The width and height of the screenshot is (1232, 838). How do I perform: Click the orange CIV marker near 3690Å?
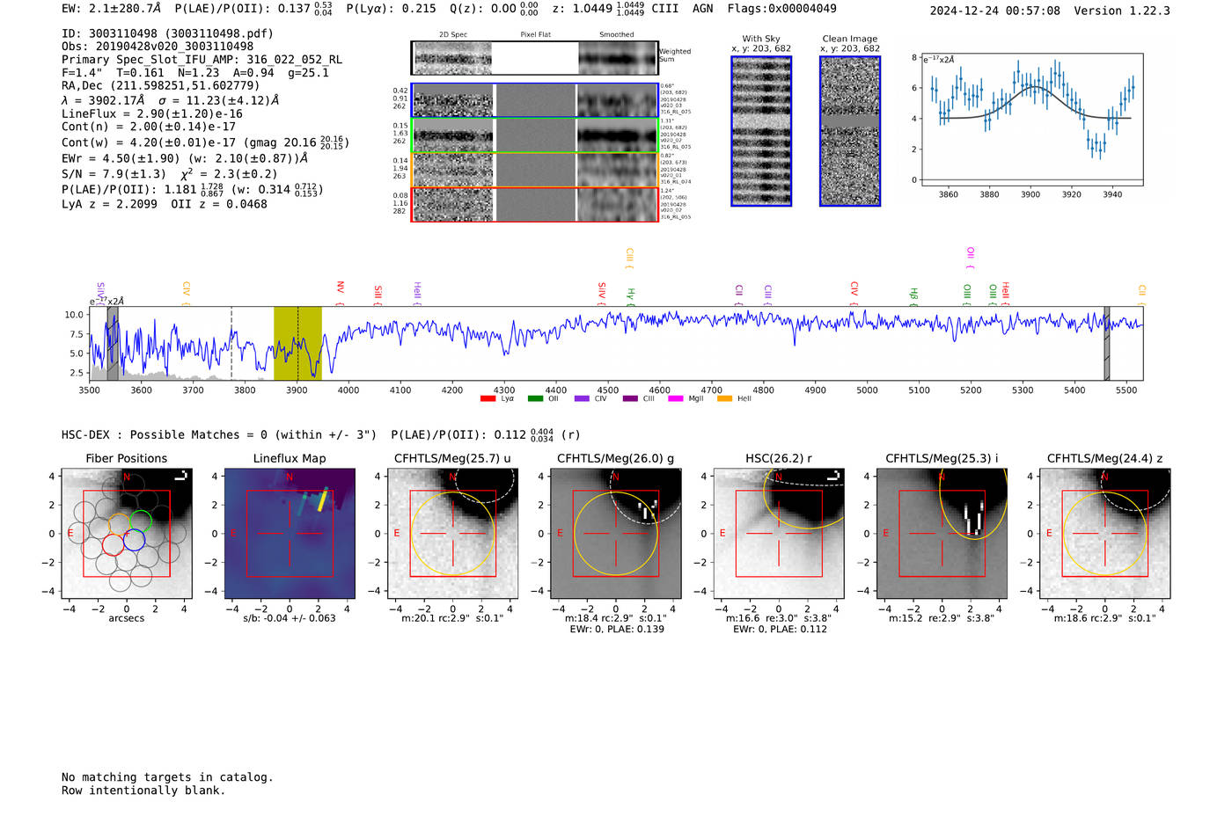pyautogui.click(x=187, y=294)
